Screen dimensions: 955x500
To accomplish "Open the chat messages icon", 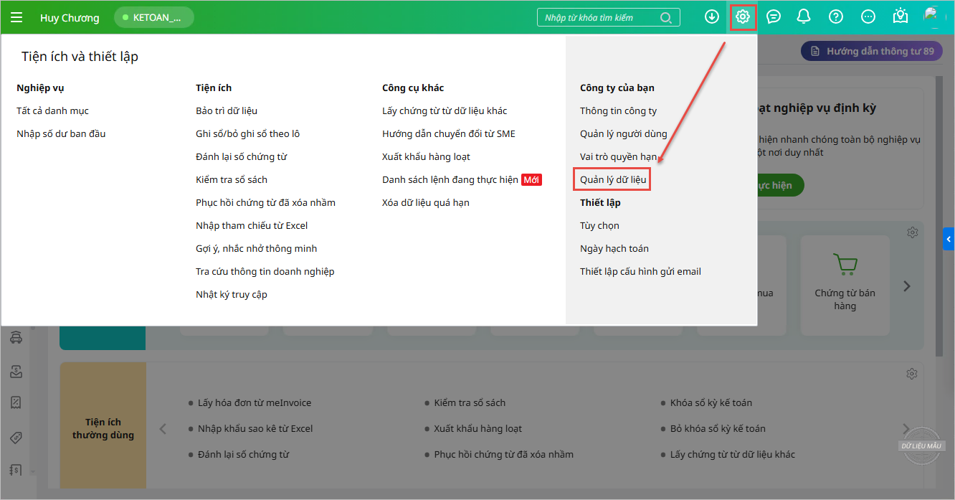I will click(x=774, y=16).
